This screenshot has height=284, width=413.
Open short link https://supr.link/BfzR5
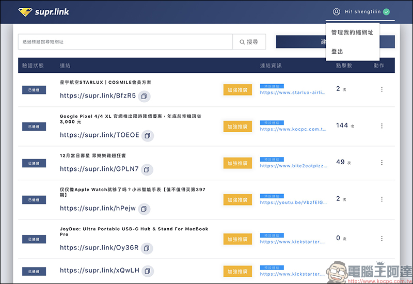click(x=98, y=96)
